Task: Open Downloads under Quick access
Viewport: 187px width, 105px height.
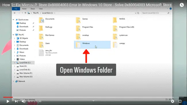Action: coord(24,26)
